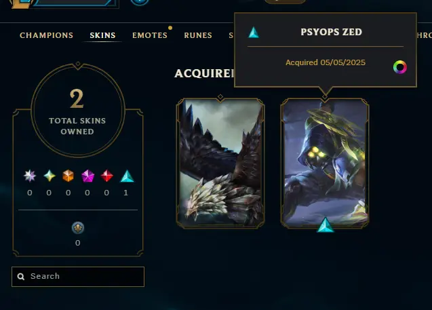
Task: Click the PSYOPS ZED tooltip title
Action: (332, 32)
